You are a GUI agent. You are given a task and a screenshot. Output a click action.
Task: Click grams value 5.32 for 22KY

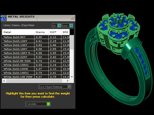pos(39,57)
